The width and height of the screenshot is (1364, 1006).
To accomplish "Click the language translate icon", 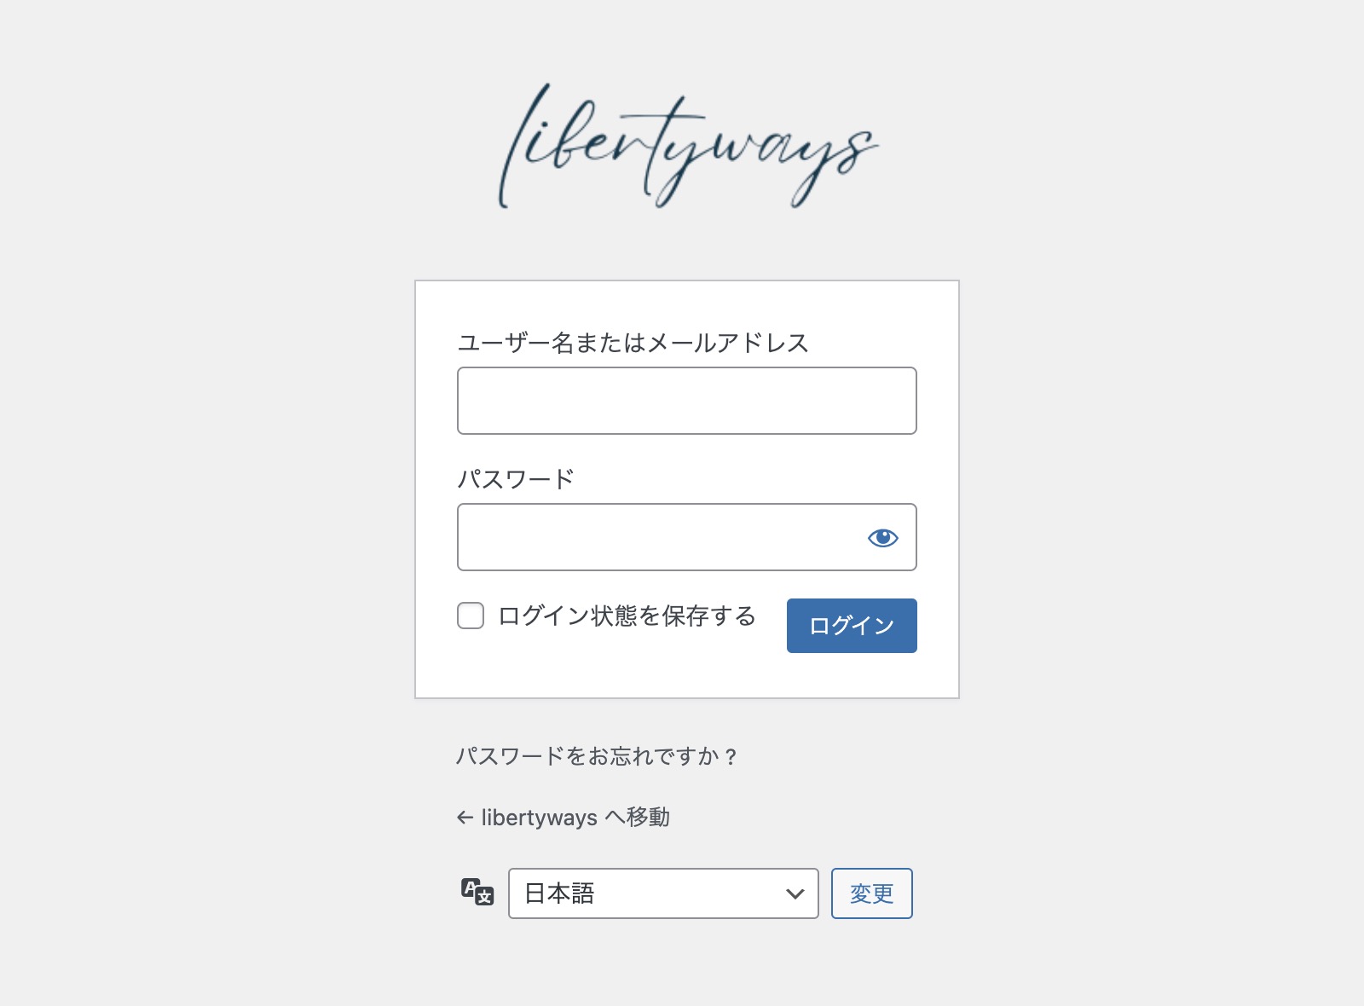I will point(477,892).
